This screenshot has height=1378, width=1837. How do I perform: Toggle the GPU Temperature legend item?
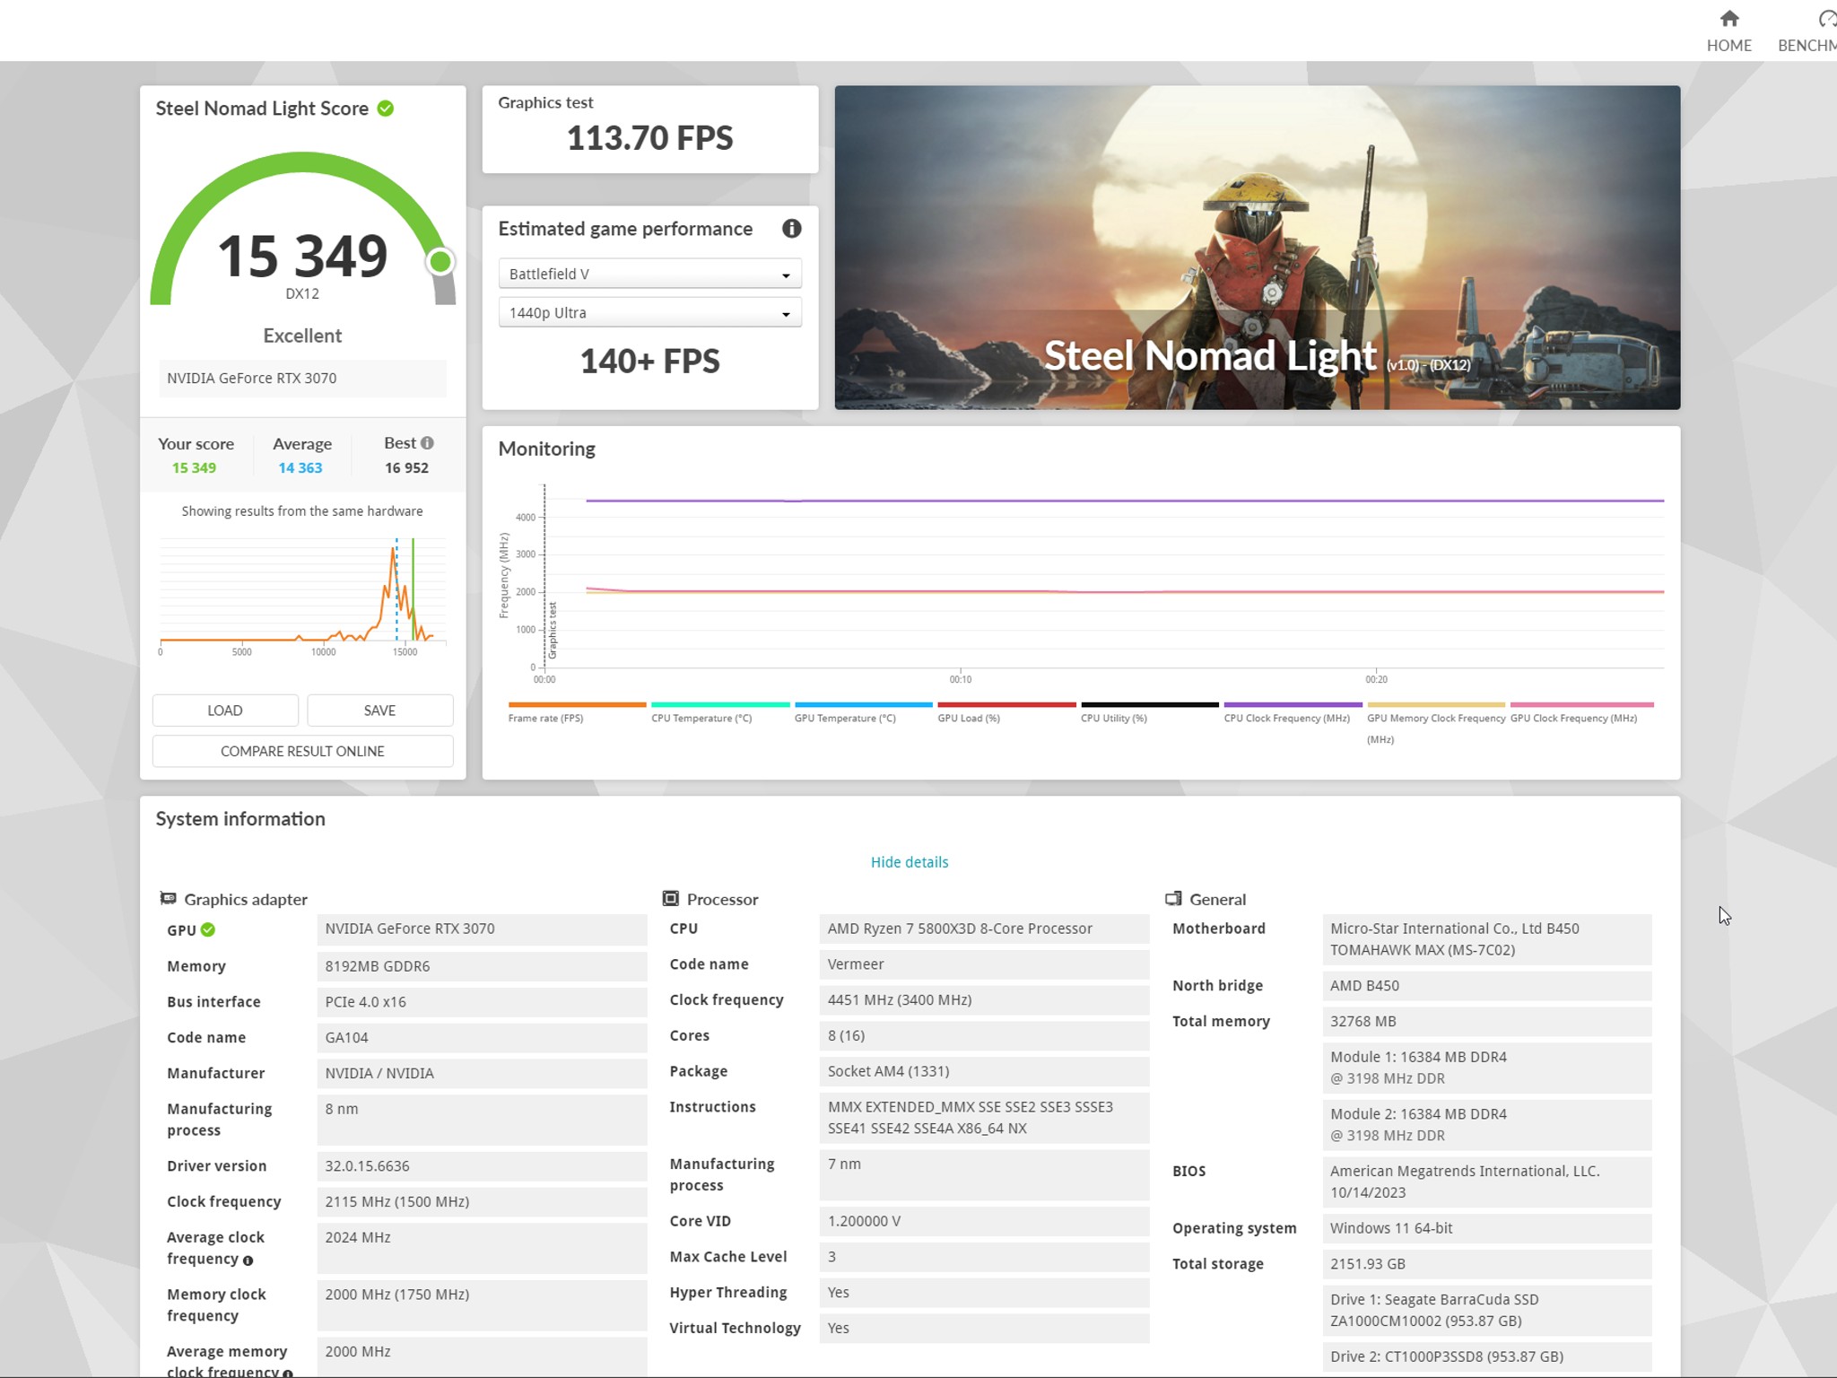tap(863, 712)
